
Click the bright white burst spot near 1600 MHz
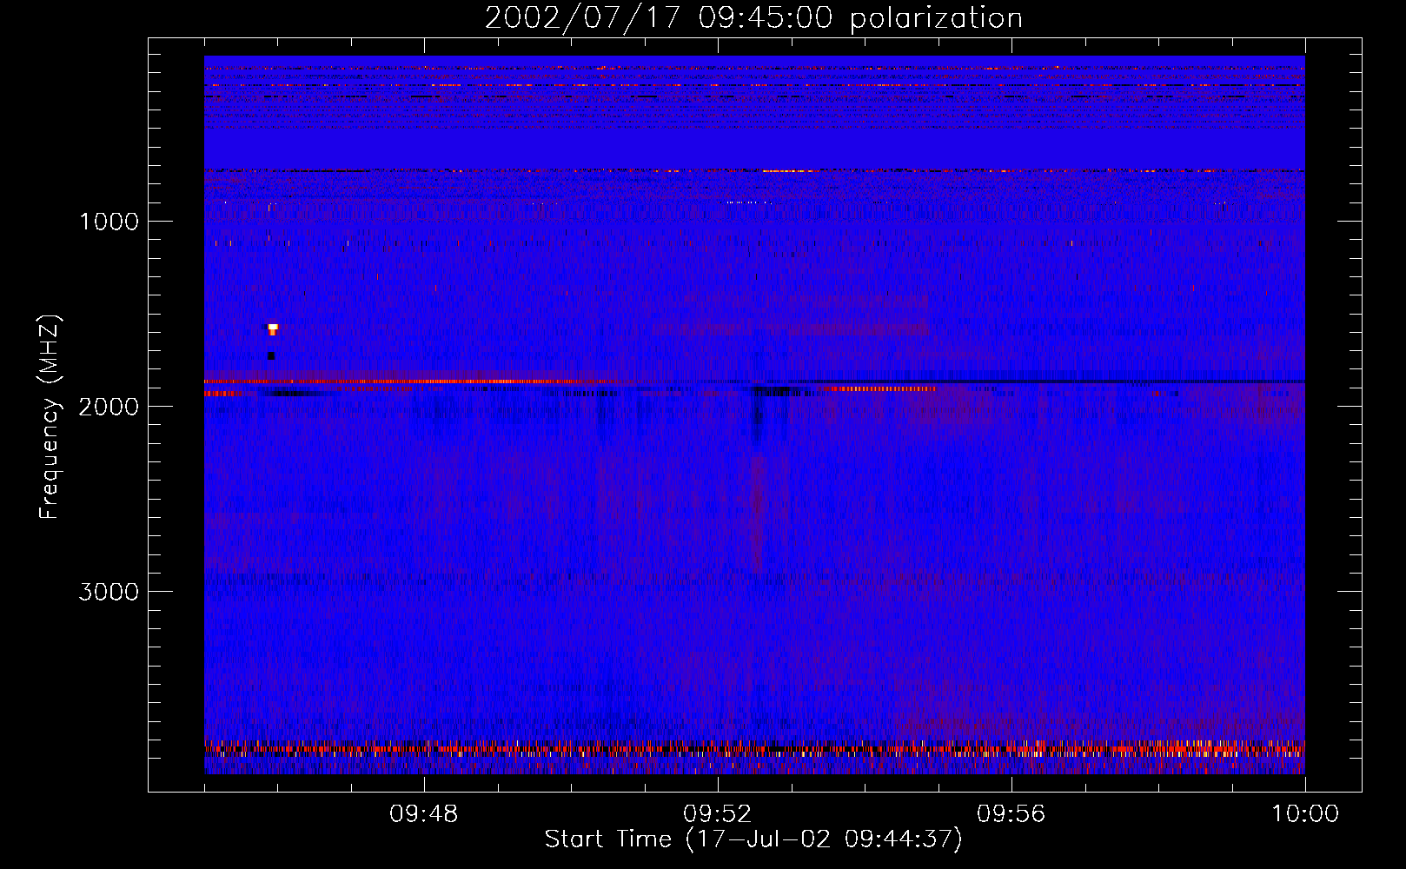(x=273, y=328)
